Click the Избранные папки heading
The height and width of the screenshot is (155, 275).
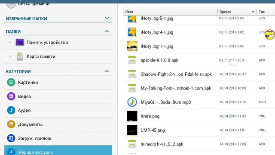27,19
